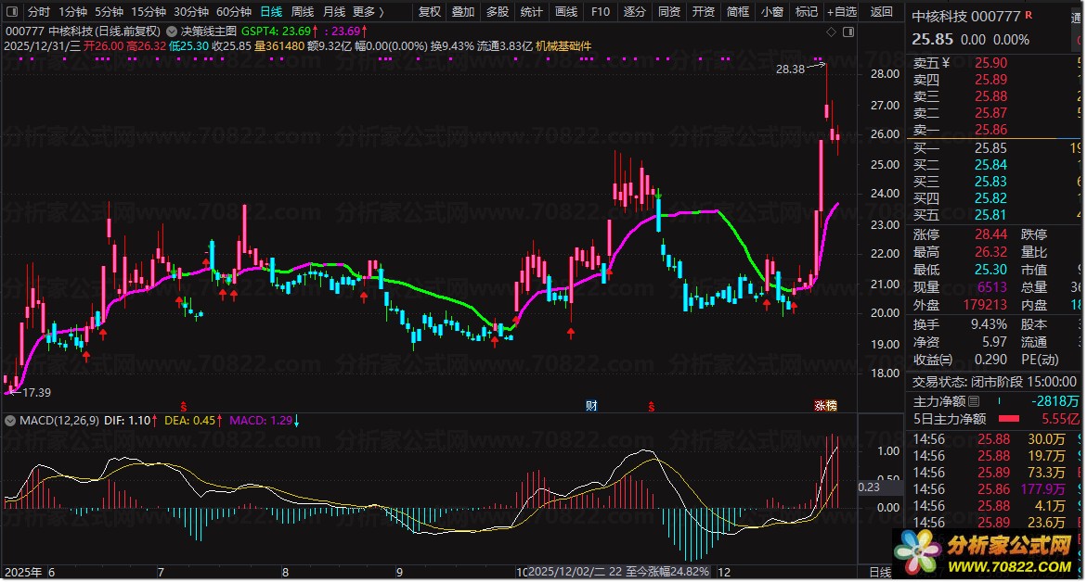Toggle 复权 price adjustment

point(430,12)
